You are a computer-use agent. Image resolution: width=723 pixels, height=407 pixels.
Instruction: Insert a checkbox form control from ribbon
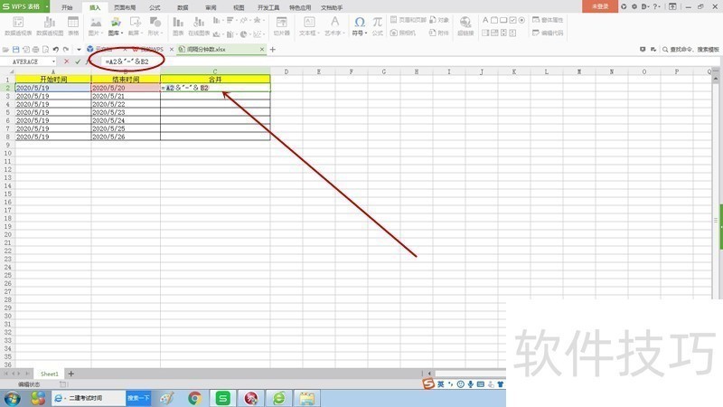pos(512,19)
